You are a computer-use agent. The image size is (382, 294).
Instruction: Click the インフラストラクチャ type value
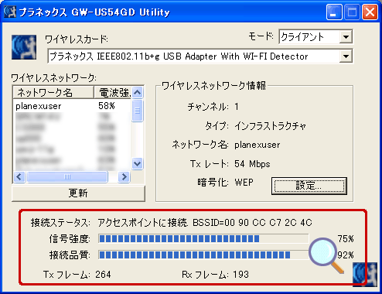pos(270,126)
